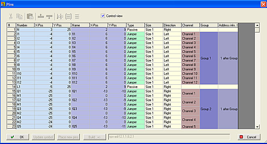The image size is (267, 144).
Task: Click the ungrouped lines icon in toolbar
Action: pos(77,16)
